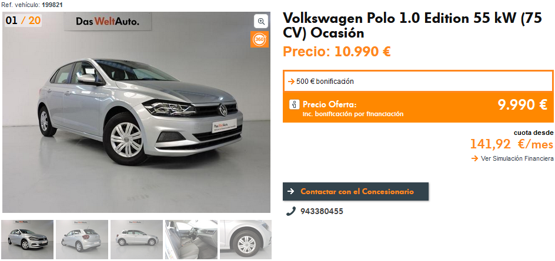
Task: Contactar con el Concesionario
Action: 356,191
